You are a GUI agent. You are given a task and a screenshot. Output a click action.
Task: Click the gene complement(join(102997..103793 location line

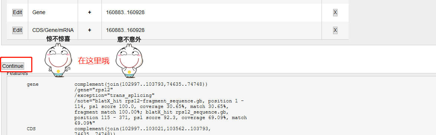click(141, 84)
